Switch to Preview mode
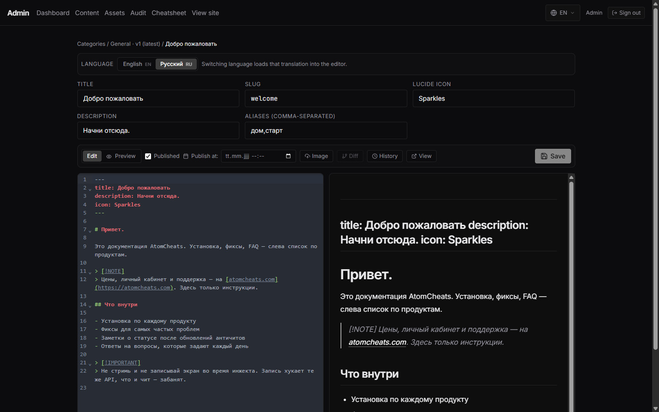Screen dimensions: 659x412 (x=121, y=156)
